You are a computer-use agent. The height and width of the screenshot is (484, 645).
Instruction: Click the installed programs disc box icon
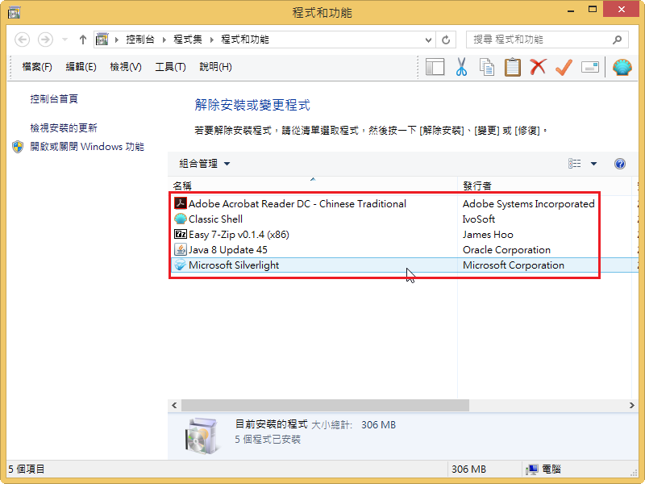coord(201,436)
